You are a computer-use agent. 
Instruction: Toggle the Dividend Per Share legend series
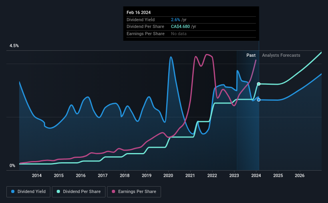point(79,192)
